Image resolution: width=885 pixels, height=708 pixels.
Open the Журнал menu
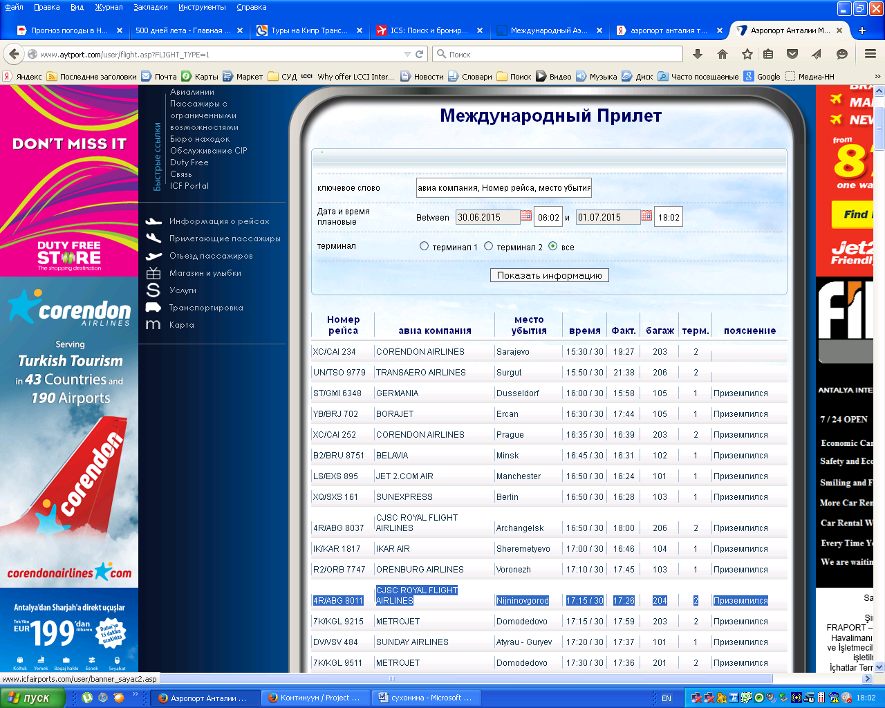click(109, 7)
